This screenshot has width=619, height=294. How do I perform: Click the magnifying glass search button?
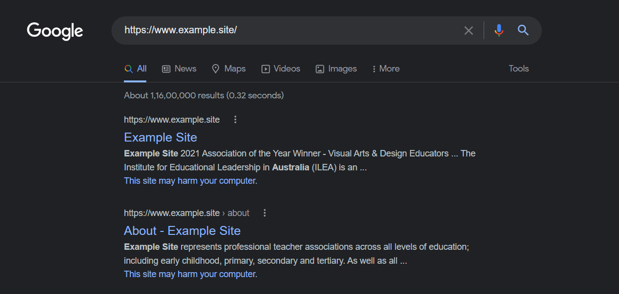tap(523, 30)
